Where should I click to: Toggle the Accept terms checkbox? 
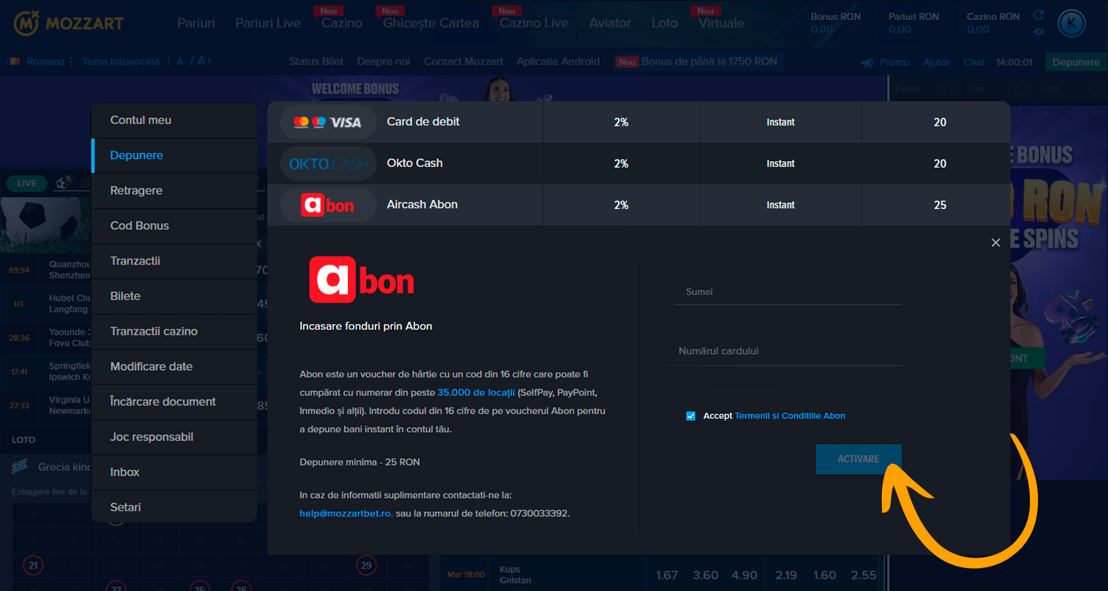tap(691, 416)
